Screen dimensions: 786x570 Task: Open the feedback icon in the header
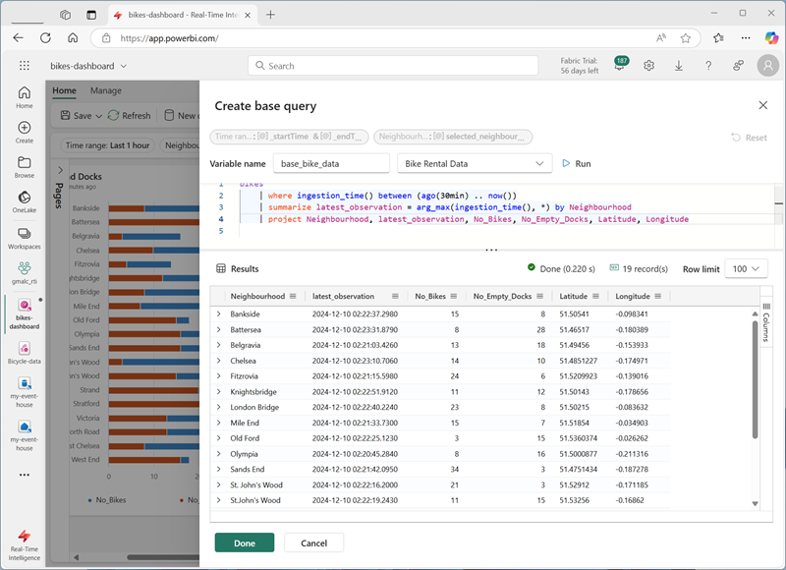tap(738, 66)
